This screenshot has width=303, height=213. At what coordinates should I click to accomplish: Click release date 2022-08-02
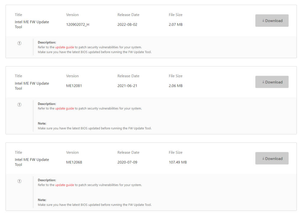click(127, 25)
